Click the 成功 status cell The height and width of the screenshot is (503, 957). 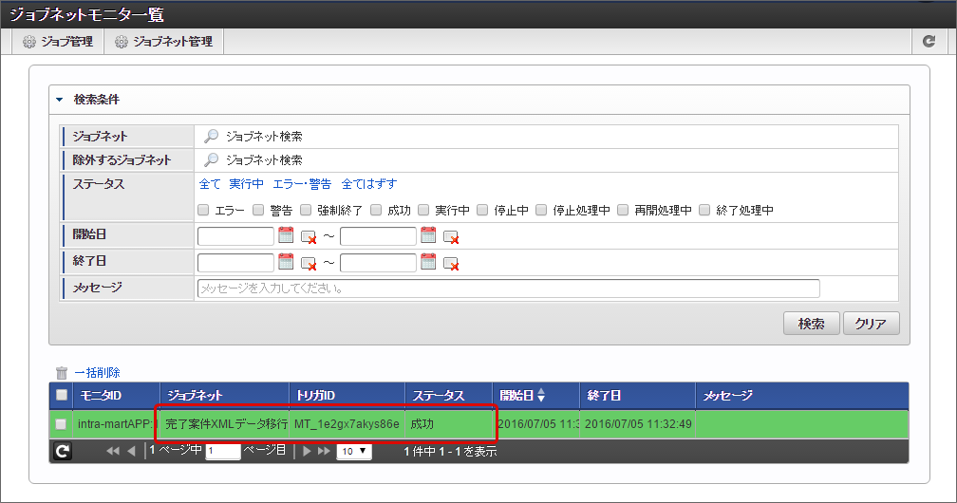pyautogui.click(x=448, y=423)
